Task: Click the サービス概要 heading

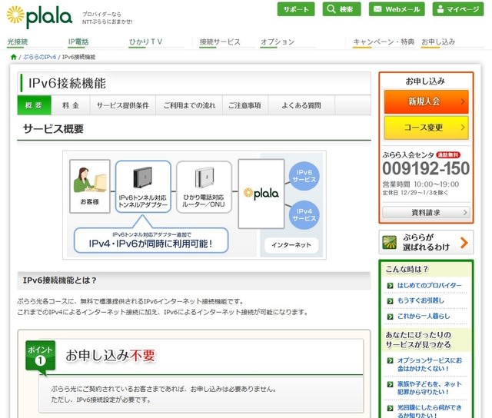Action: click(x=53, y=129)
